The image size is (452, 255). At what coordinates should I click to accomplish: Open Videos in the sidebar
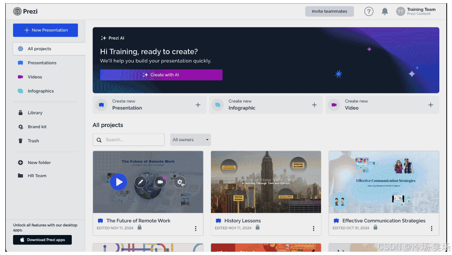35,77
